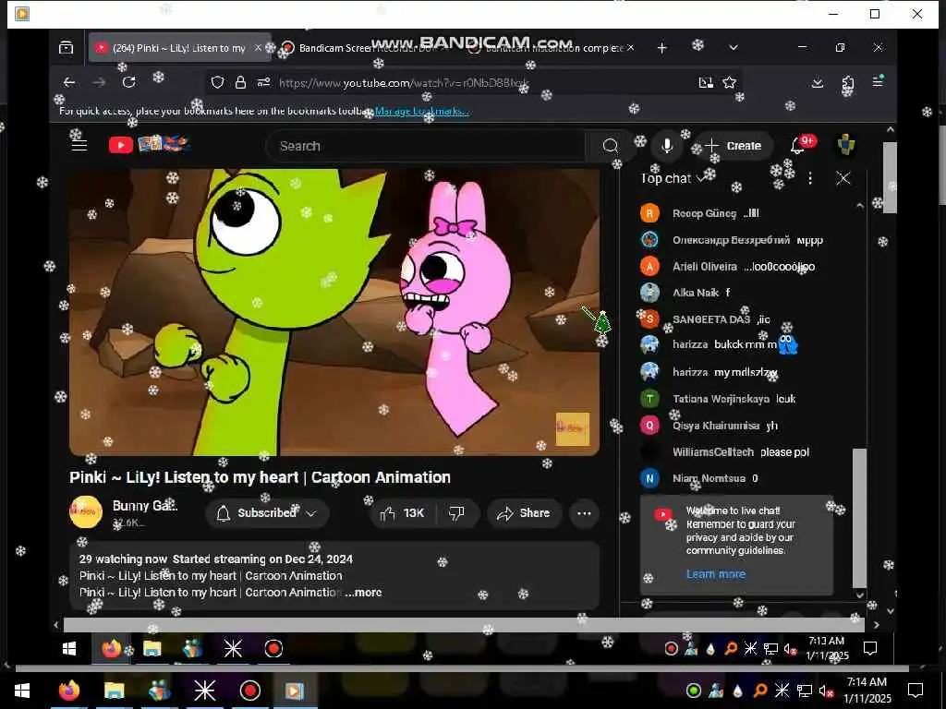Click Firefox in the recorded 7:13 taskbar
The width and height of the screenshot is (946, 709).
click(111, 649)
